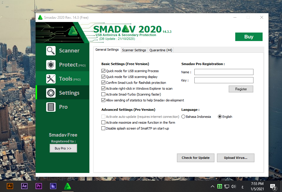Uncheck Confirm Smad-Lock for flashdisk protection
Screen dimensions: 282x192
[x=103, y=83]
